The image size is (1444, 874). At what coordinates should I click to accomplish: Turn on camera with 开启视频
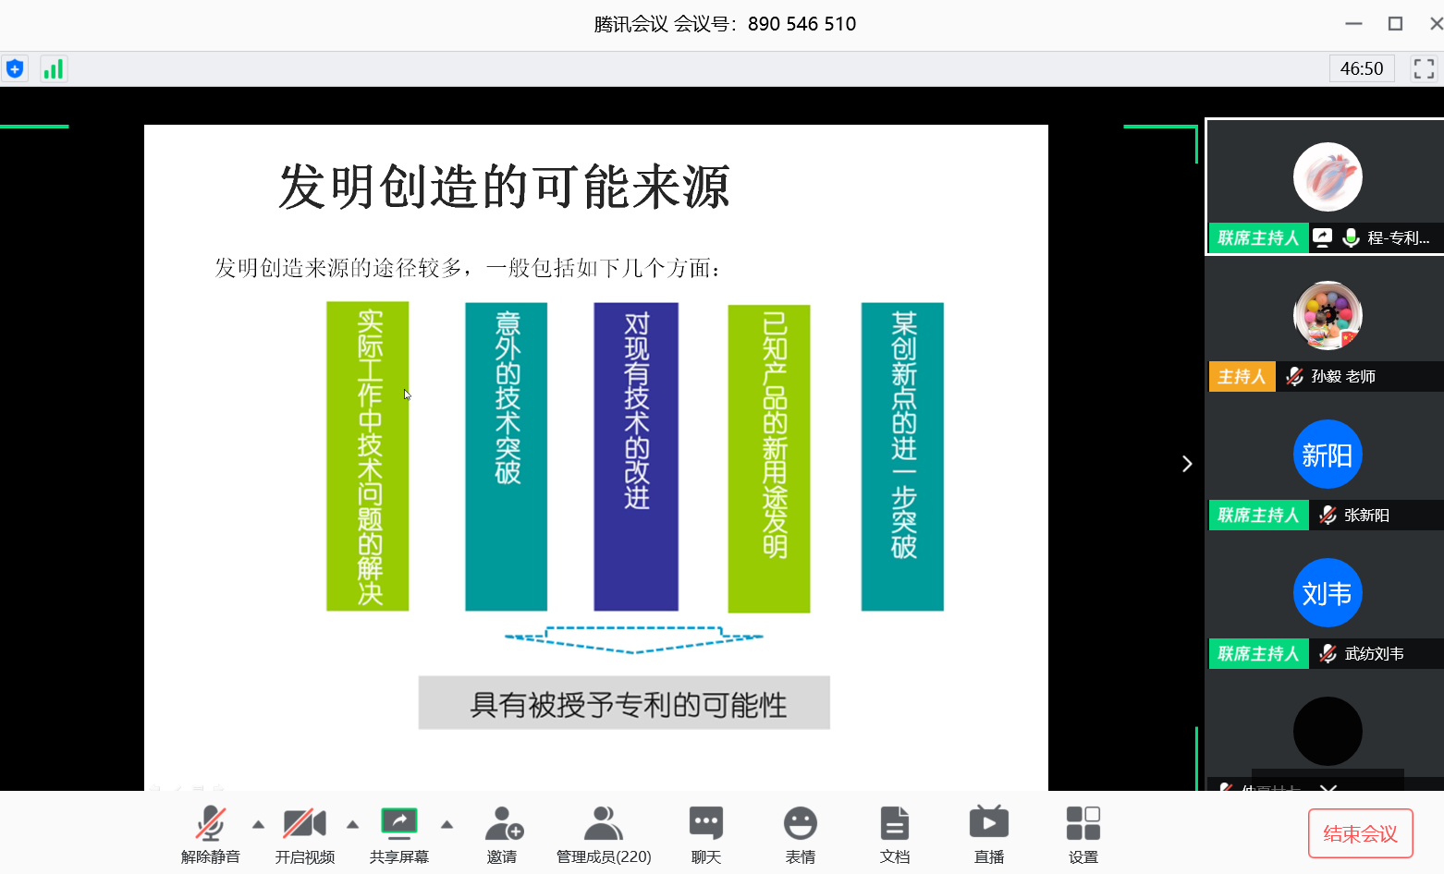point(304,834)
